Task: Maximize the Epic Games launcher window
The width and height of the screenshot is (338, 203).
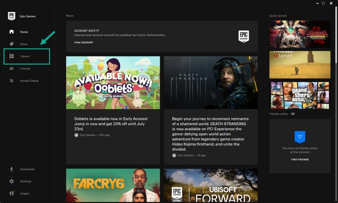Action: point(323,3)
